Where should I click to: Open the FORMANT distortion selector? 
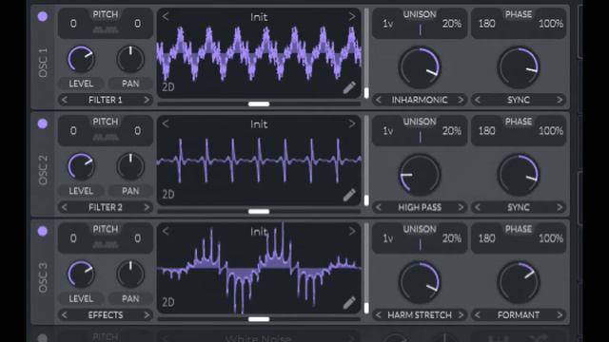point(519,314)
